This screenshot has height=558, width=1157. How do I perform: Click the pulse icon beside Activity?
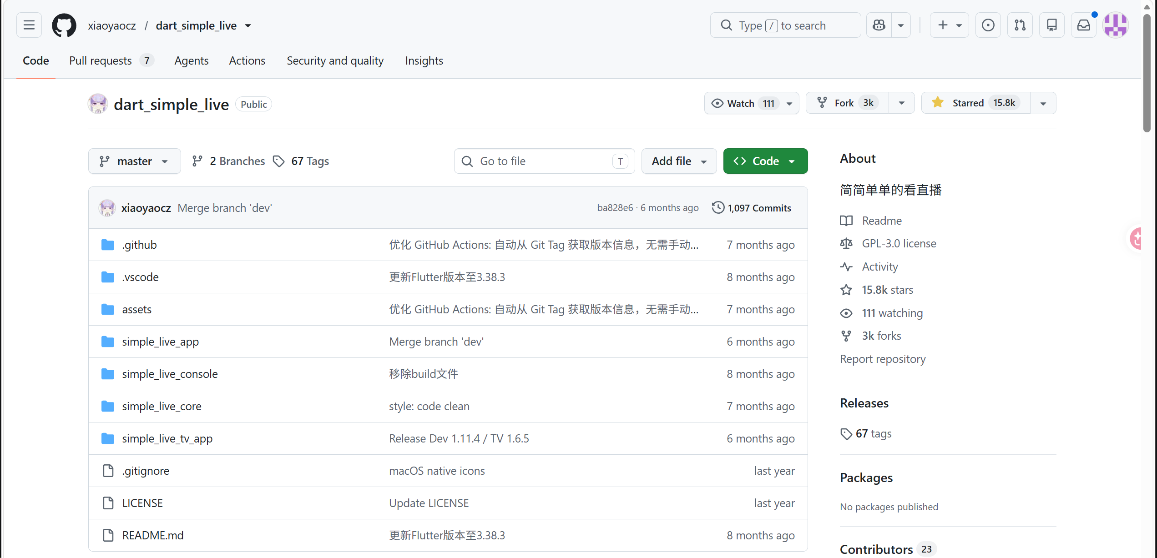(x=846, y=266)
